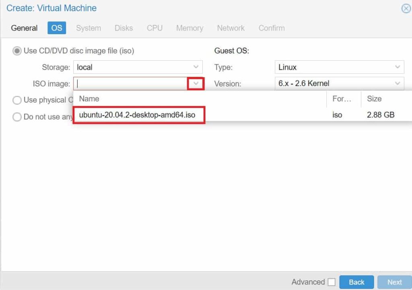Select Use physical CD/DVD drive option
This screenshot has width=412, height=290.
(x=17, y=100)
